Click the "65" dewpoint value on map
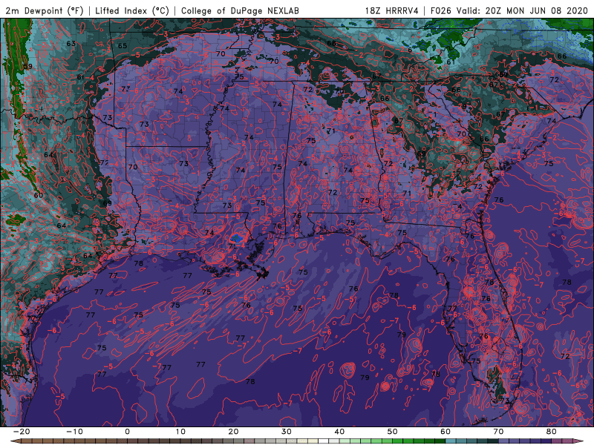Image resolution: width=594 pixels, height=445 pixels. tap(123, 46)
